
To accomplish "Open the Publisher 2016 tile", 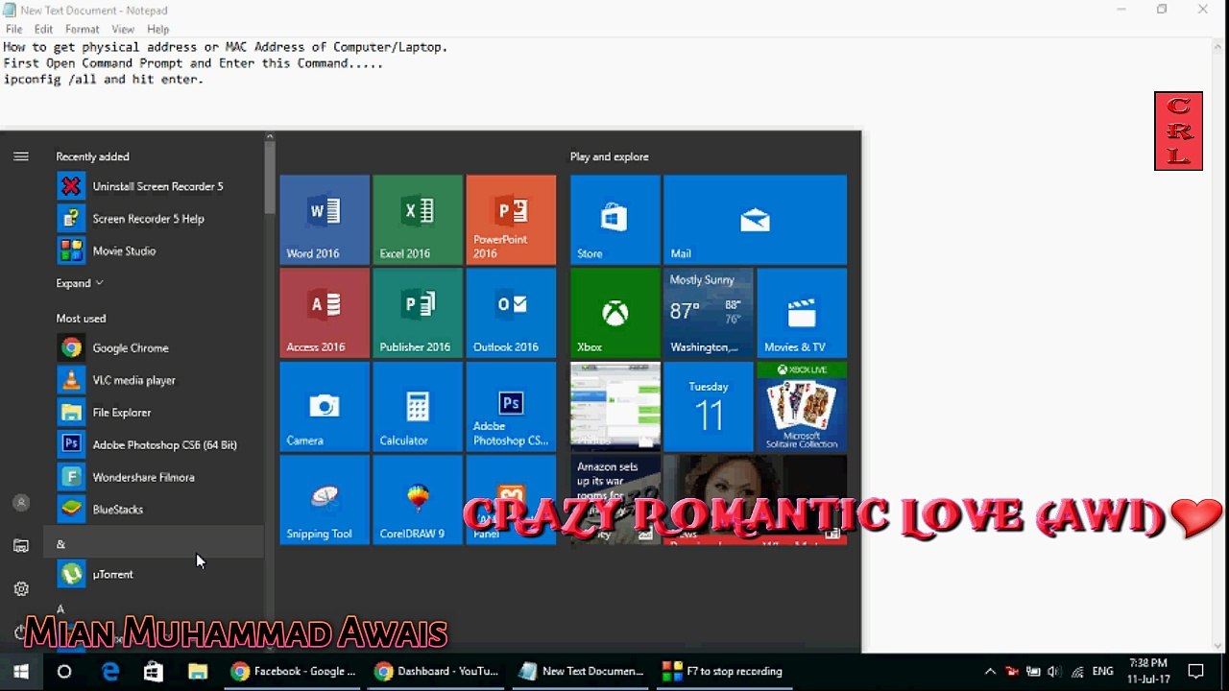I will pos(418,313).
